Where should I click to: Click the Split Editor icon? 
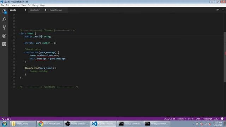218,10
